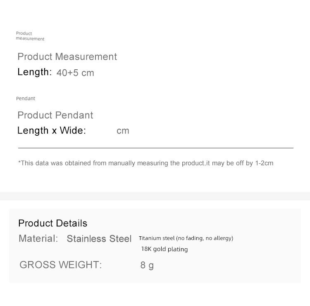The height and width of the screenshot is (306, 310).
Task: Click the 'Material:' label
Action: point(38,238)
